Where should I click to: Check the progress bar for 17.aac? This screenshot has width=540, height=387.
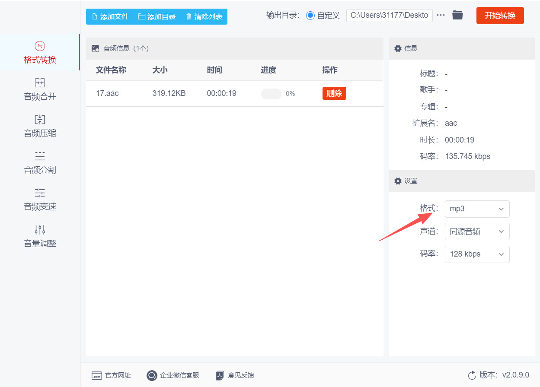click(271, 93)
